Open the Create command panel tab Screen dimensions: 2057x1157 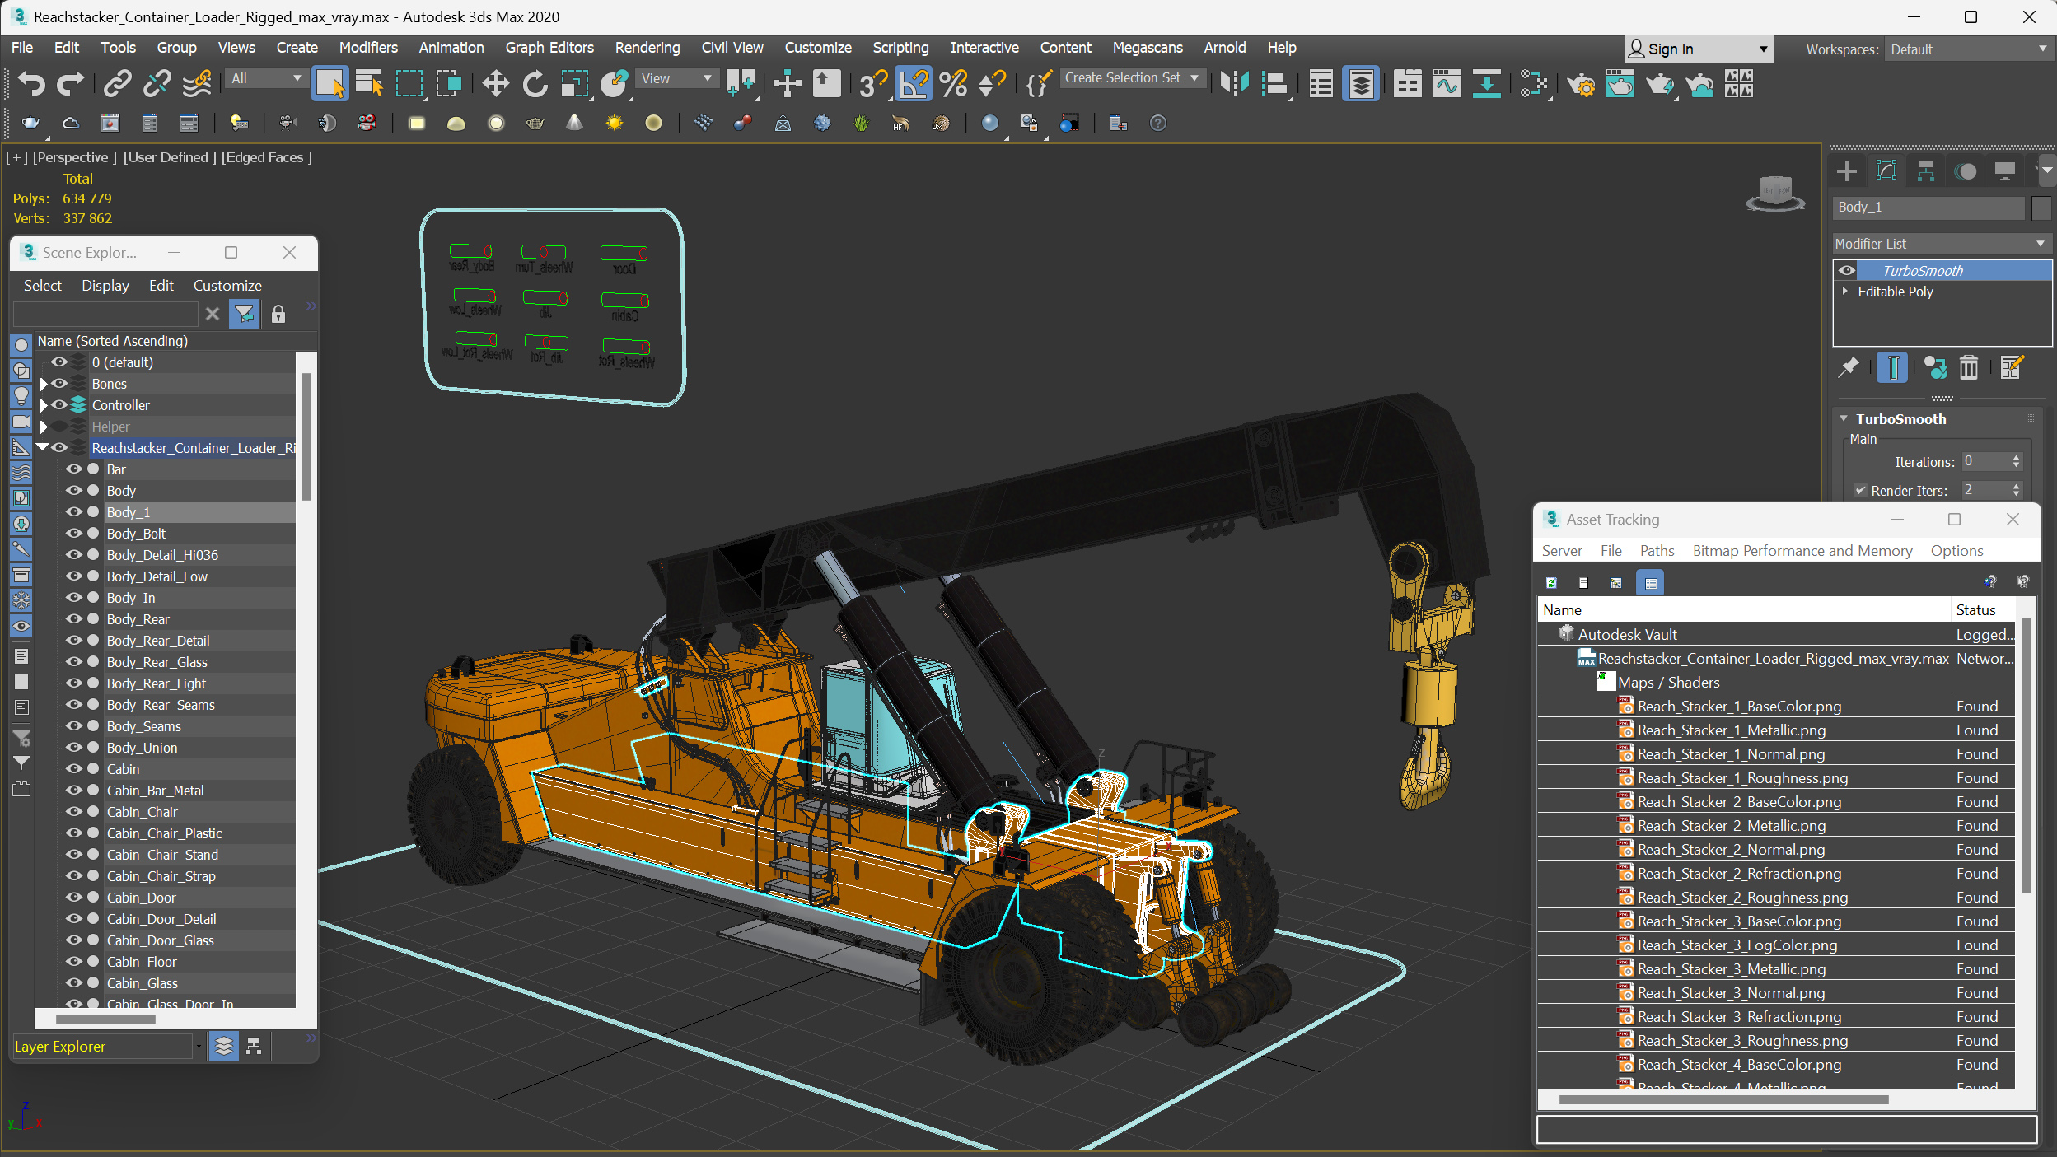coord(1847,171)
